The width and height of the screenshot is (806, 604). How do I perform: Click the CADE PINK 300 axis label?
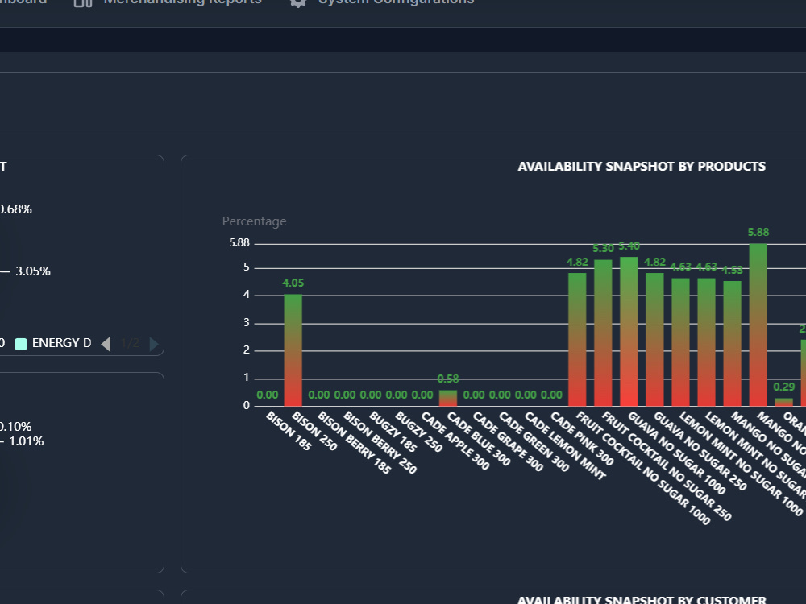point(582,439)
